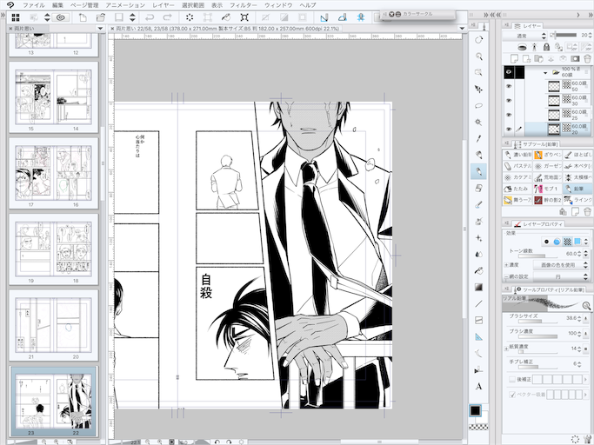Screen dimensions: 594x445
Task: Hide the 60.0線 50 layer
Action: [x=509, y=87]
